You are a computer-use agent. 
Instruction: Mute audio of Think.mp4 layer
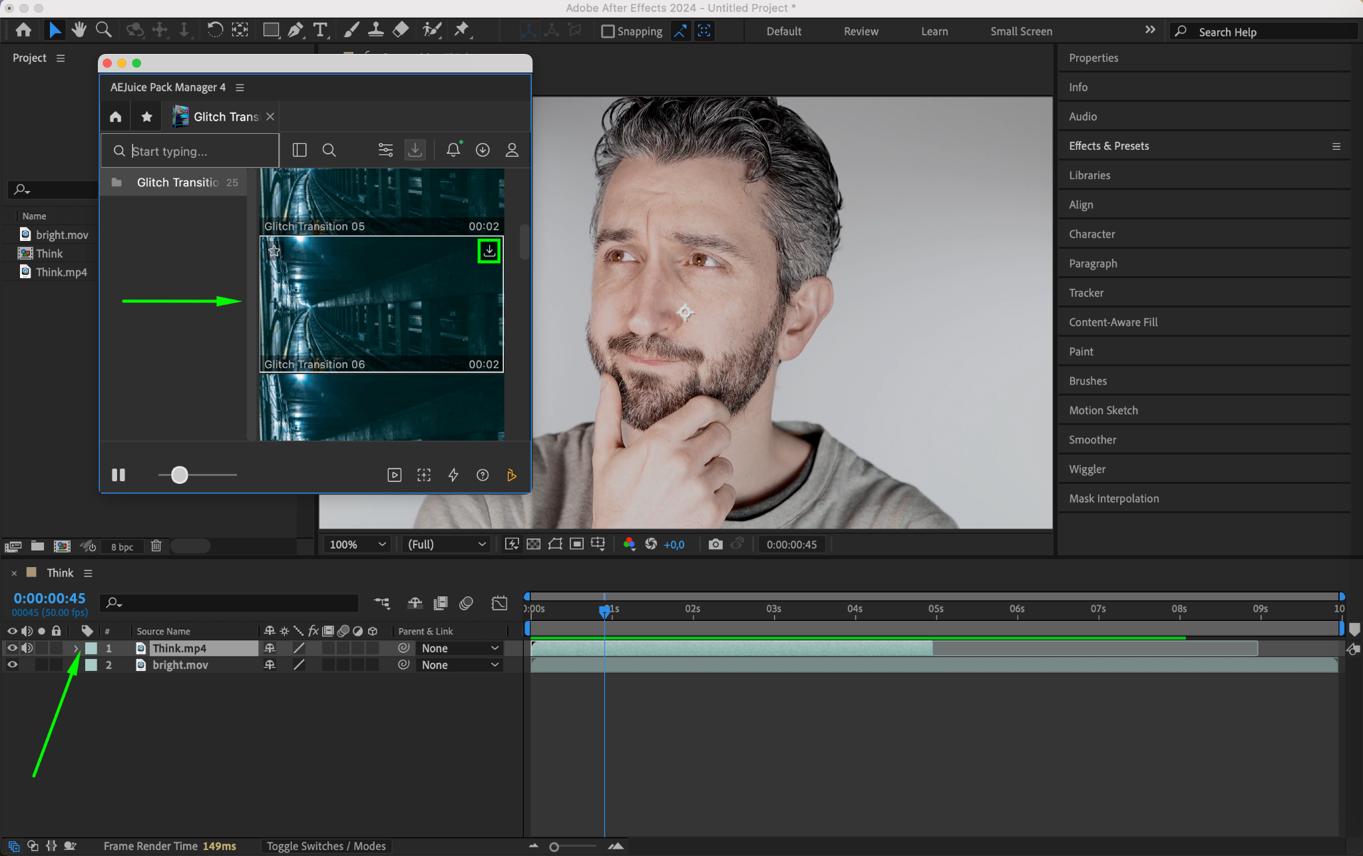[27, 648]
